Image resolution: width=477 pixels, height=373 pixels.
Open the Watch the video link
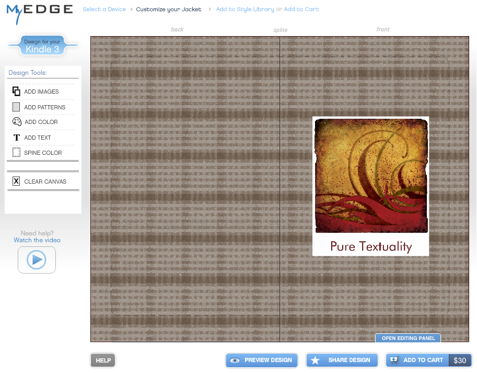point(37,240)
